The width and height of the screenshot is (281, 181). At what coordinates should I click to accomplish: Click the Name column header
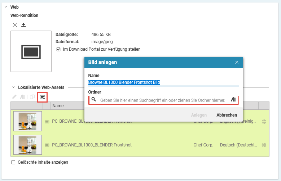pos(58,106)
